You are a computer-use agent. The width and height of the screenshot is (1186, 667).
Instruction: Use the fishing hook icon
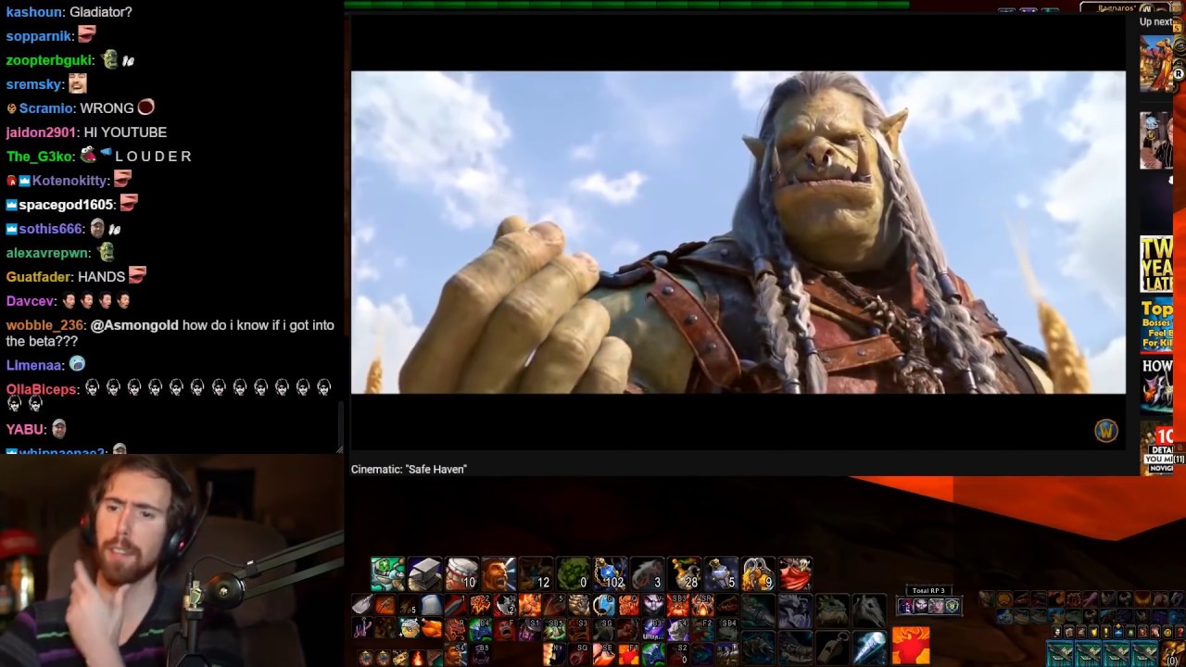tap(361, 629)
